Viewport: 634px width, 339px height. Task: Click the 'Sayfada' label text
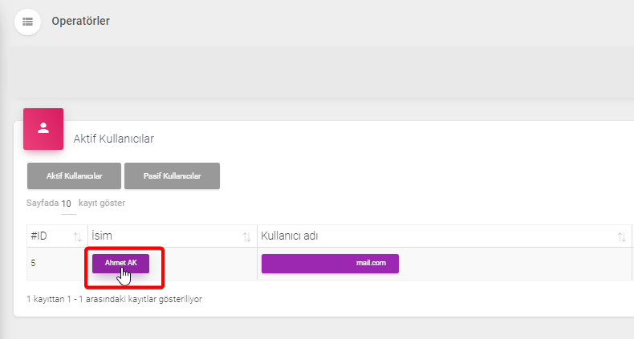(43, 203)
